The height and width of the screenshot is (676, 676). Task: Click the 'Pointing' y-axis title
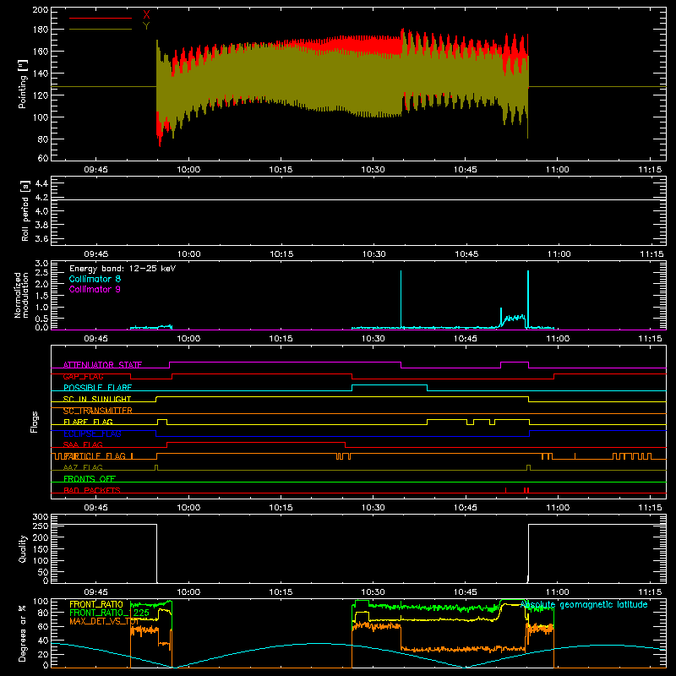23,84
